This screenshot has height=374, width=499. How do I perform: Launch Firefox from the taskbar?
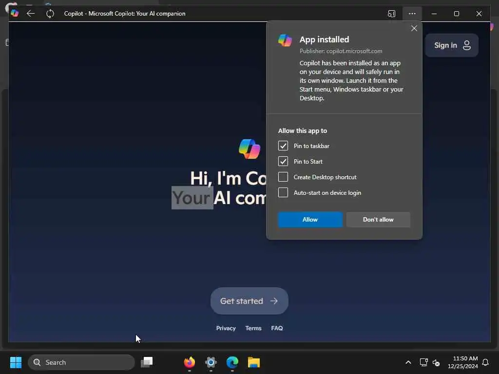click(190, 362)
